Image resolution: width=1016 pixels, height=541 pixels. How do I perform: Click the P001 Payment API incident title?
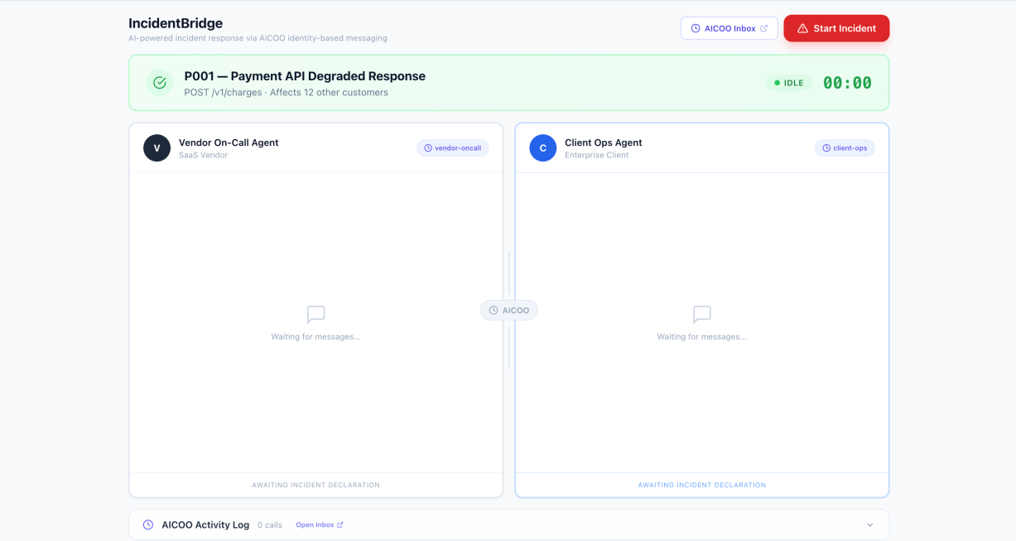point(305,76)
